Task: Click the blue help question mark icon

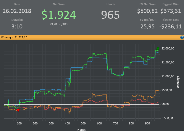Action: 182,37
